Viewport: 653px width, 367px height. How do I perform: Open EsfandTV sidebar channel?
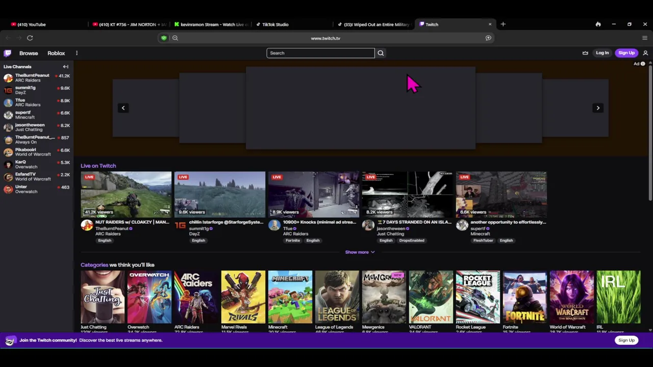click(37, 177)
